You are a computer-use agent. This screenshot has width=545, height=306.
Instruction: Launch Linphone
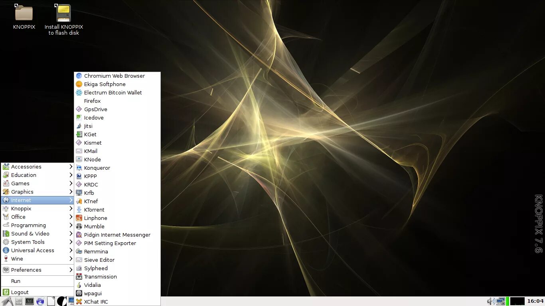117,218
